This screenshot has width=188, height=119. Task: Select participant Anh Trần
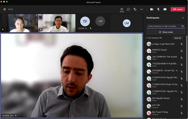pos(165,106)
